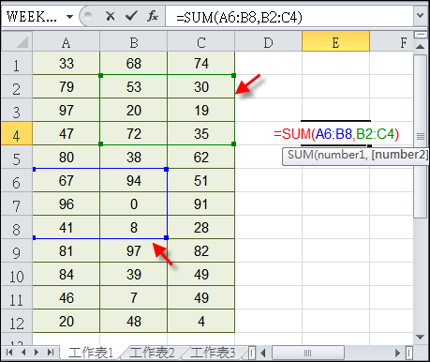Screen dimensions: 430x362
Task: Click the vertical scrollbar up arrow
Action: click(x=421, y=47)
